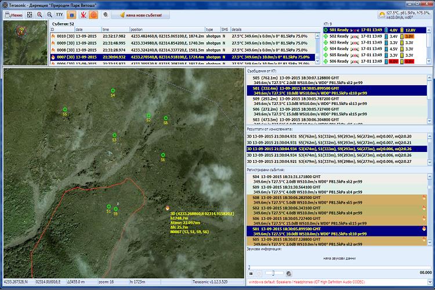This screenshot has height=290, width=435.
Task: Sort events by the ID column header
Action: (63, 30)
